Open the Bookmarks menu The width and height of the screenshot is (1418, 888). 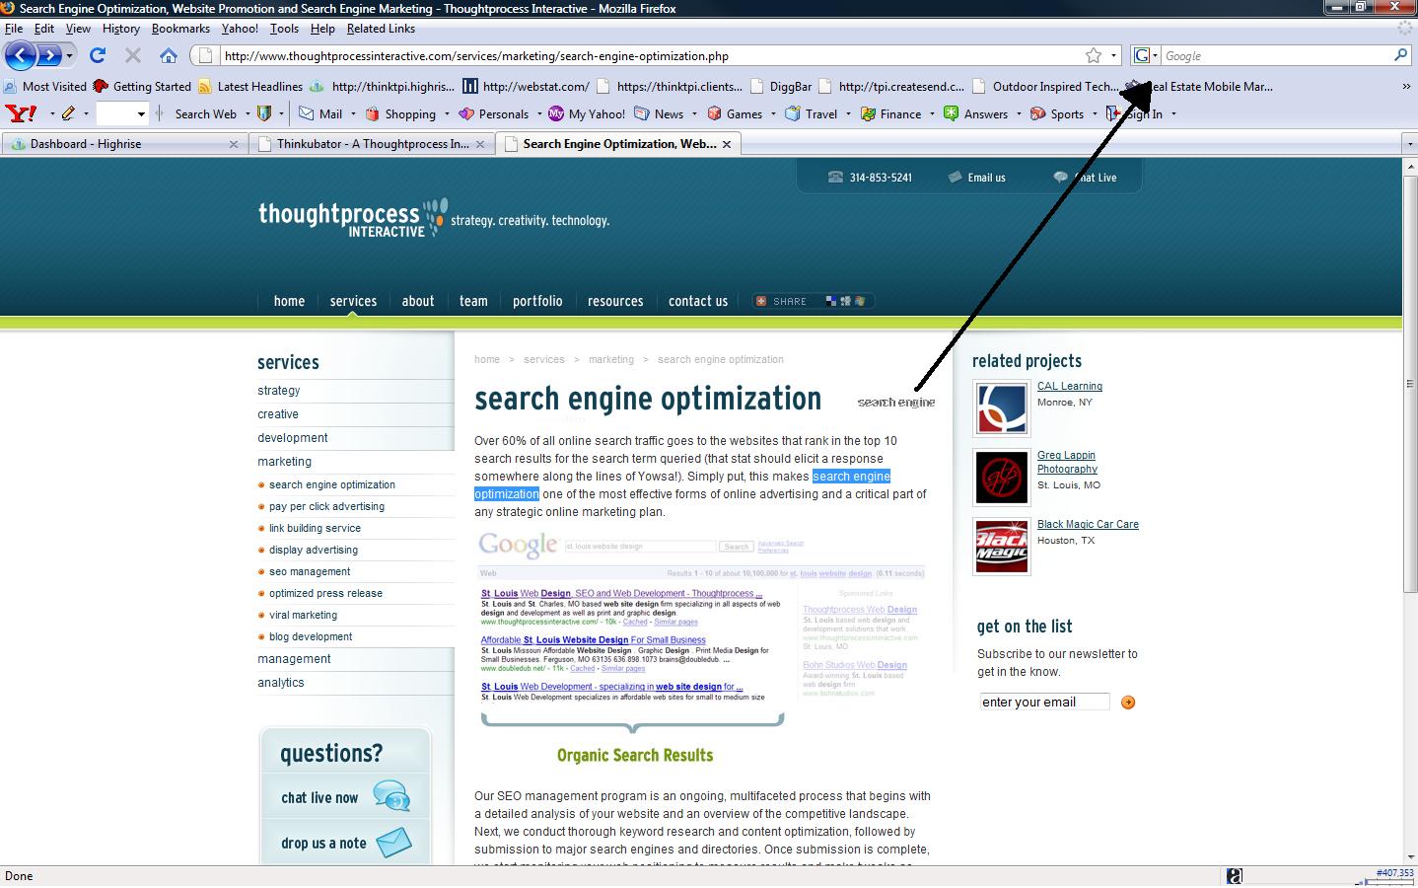coord(180,29)
